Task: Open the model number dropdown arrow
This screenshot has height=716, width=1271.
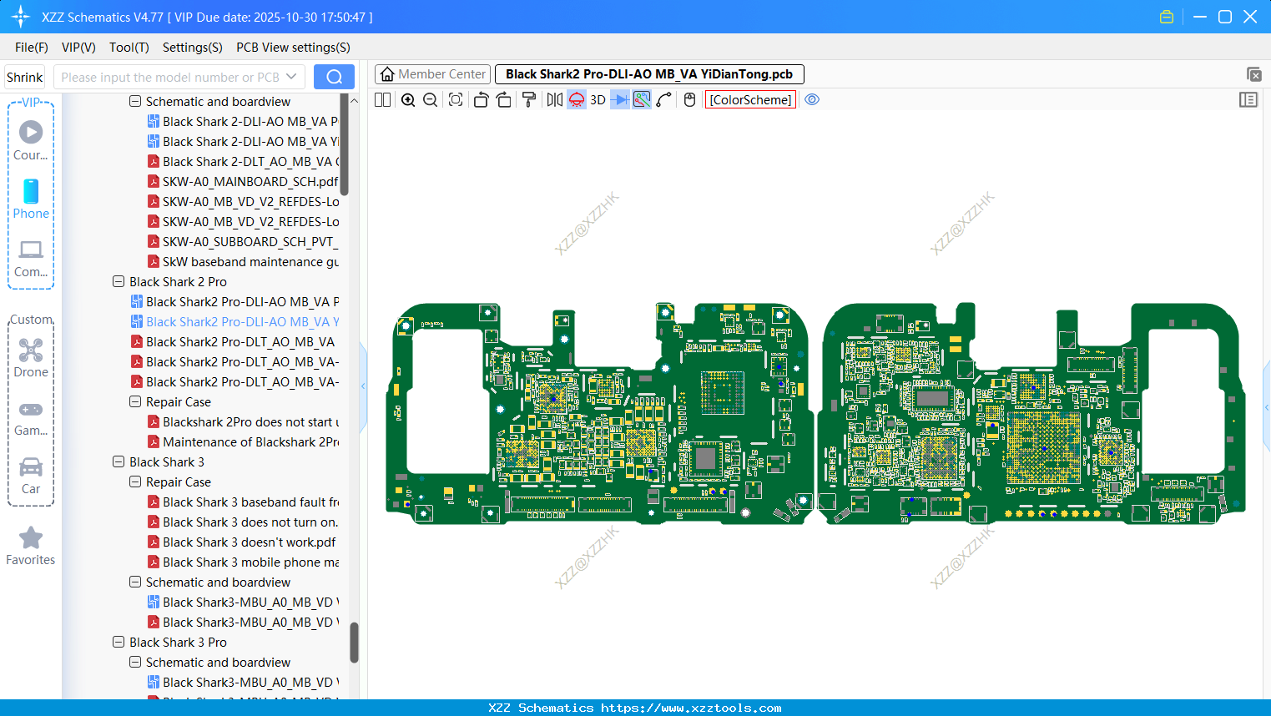Action: [x=291, y=77]
